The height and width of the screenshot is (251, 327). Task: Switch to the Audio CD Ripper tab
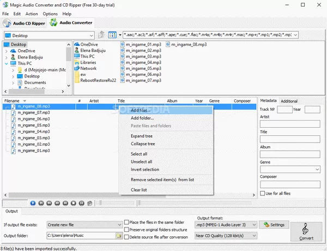tap(24, 23)
